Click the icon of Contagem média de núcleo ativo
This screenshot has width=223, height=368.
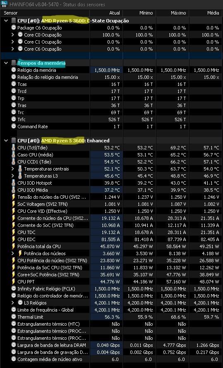(14, 359)
